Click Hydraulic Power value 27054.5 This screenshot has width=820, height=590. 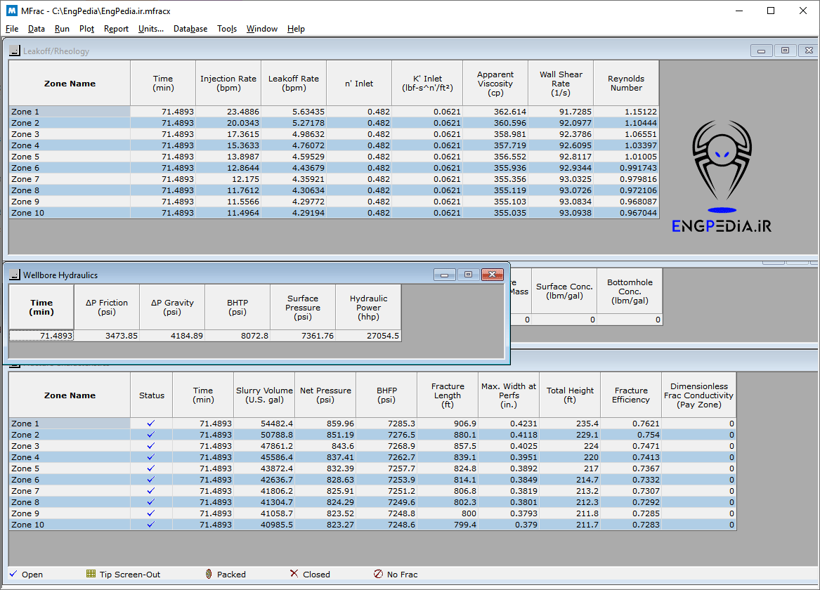click(368, 336)
